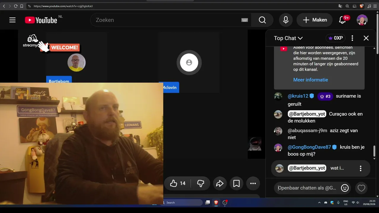Open the browser translate page icon
The height and width of the screenshot is (213, 379).
(340, 6)
